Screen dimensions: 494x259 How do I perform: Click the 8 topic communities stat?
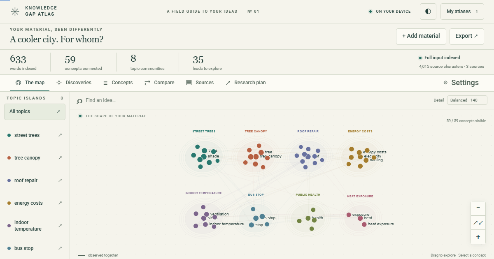coord(147,62)
